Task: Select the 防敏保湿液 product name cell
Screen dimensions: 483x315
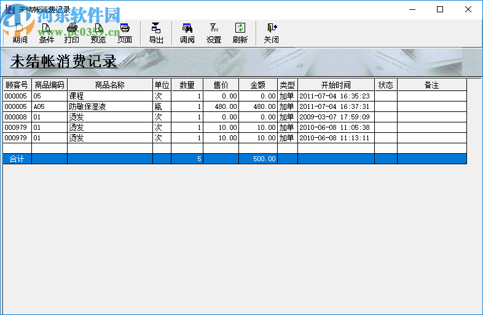Action: (x=110, y=106)
